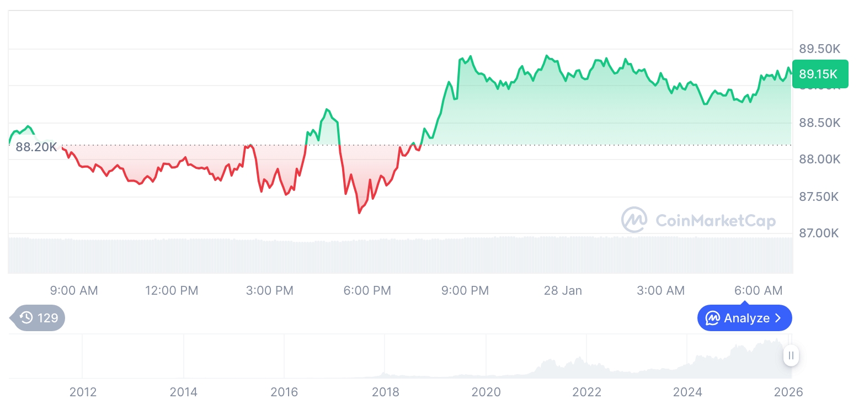864x404 pixels.
Task: Select 2024 on the overview timeline
Action: pyautogui.click(x=687, y=392)
